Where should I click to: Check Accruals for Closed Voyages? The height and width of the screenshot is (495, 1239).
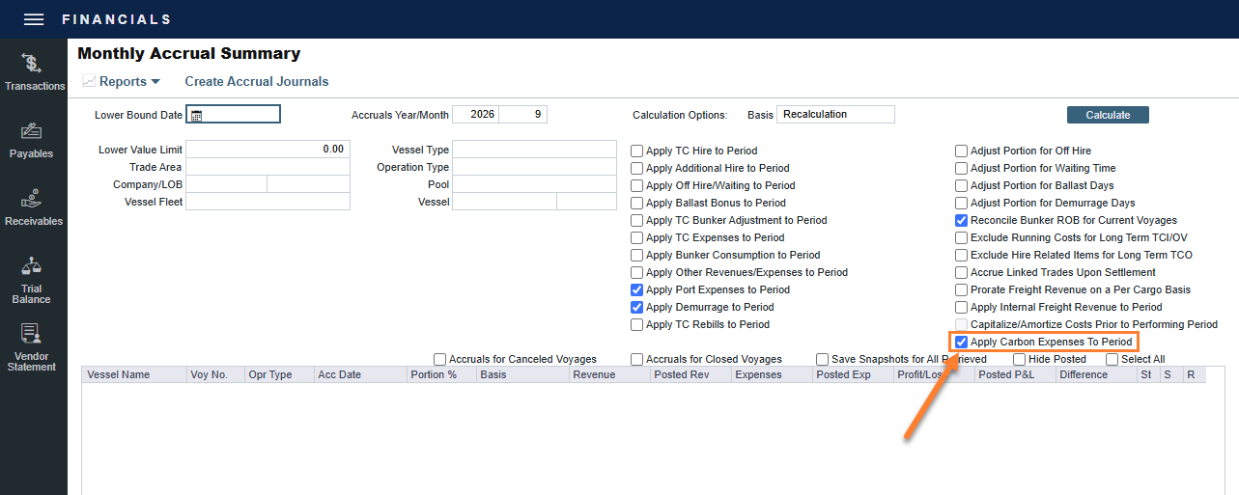(637, 359)
